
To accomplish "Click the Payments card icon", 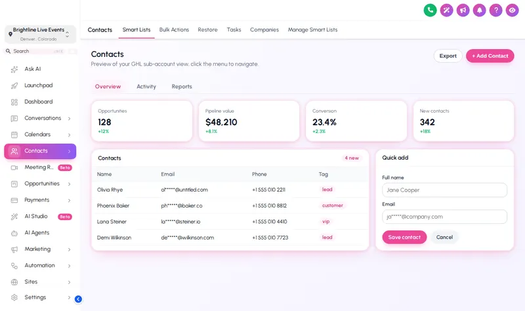I will [14, 200].
